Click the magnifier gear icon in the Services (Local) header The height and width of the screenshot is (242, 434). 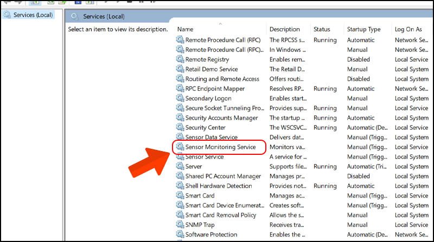tap(74, 16)
